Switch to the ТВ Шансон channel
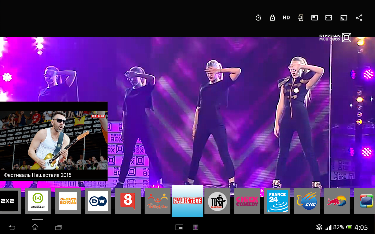The height and width of the screenshot is (234, 375). coord(217,201)
